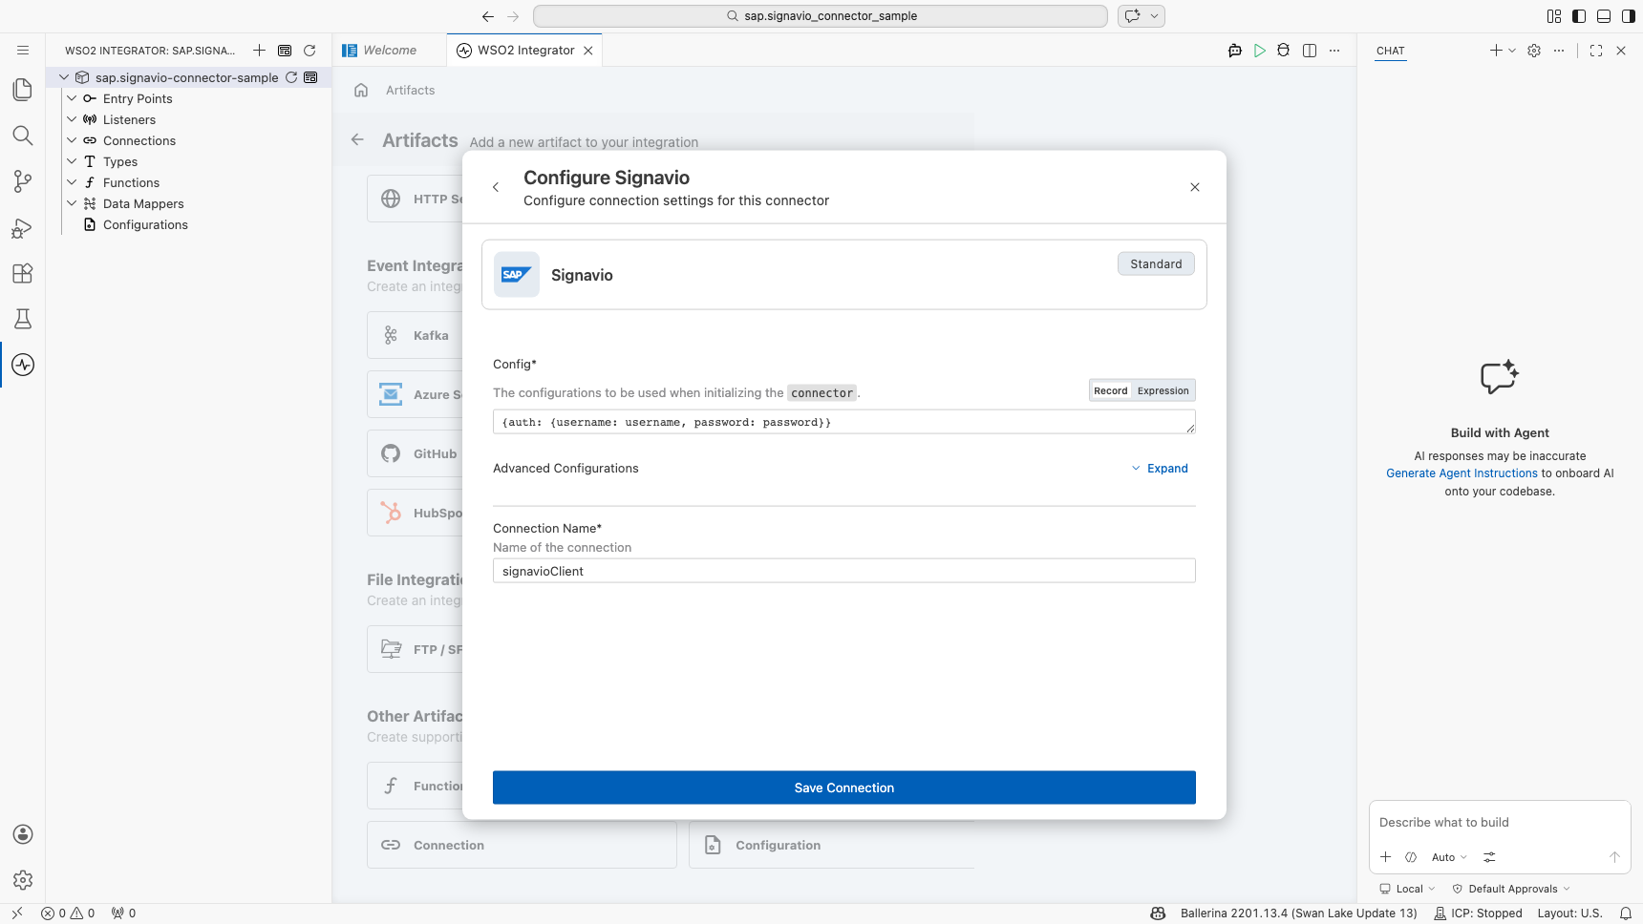Select the WSO2 Integrator activity bar icon
This screenshot has height=924, width=1643.
coord(23,365)
